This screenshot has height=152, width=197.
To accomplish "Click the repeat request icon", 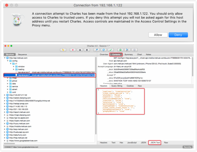I will click(104, 50).
